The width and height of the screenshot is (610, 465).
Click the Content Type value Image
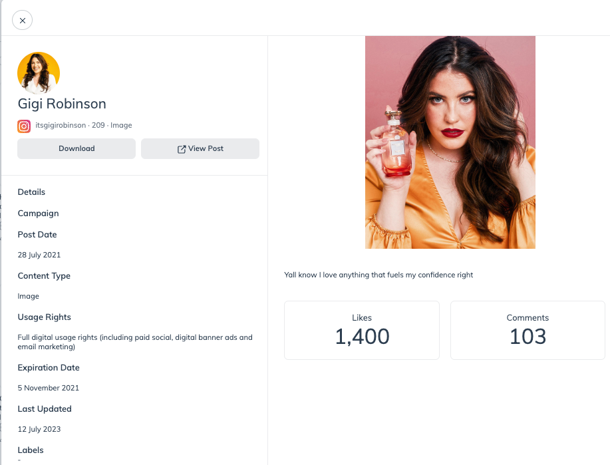coord(29,296)
